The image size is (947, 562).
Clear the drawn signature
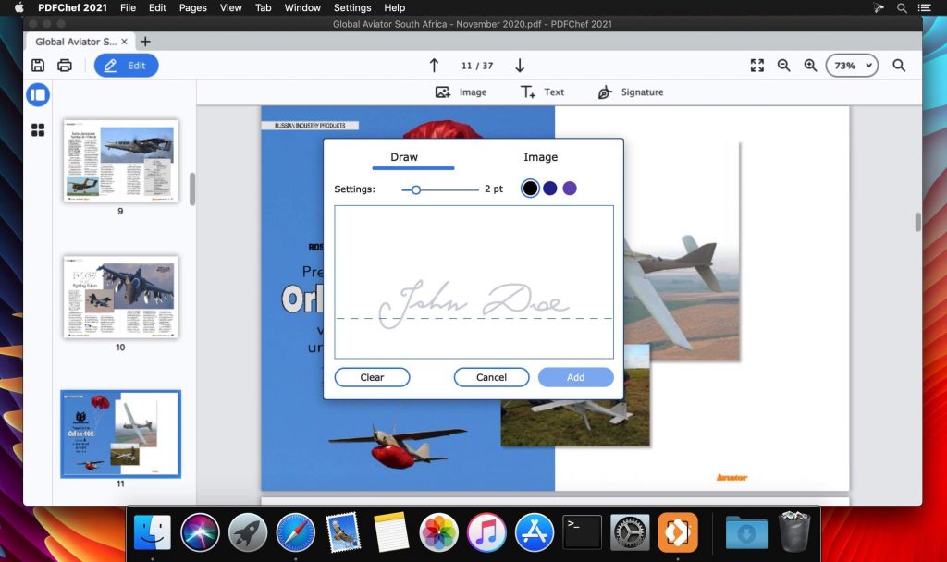(x=372, y=377)
